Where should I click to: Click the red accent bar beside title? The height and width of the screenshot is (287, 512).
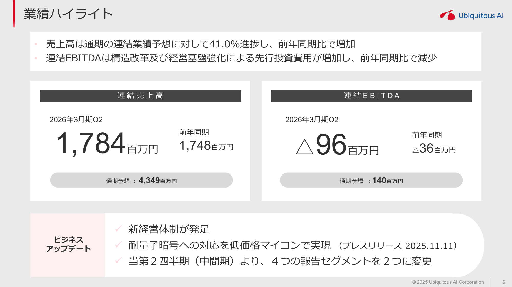[14, 14]
